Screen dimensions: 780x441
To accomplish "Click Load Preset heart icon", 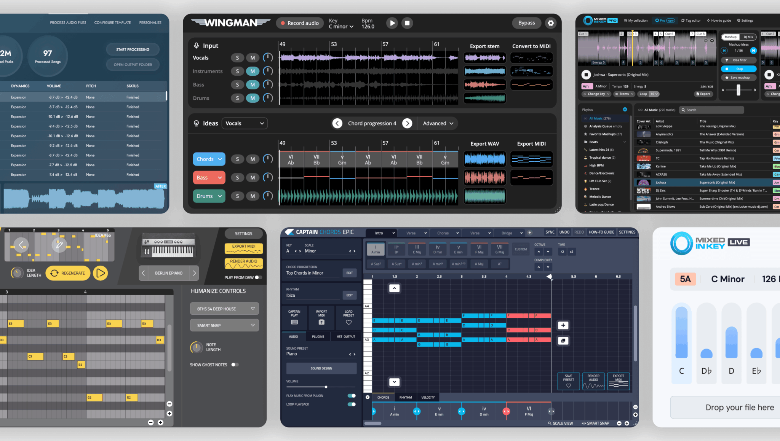I will coord(348,322).
